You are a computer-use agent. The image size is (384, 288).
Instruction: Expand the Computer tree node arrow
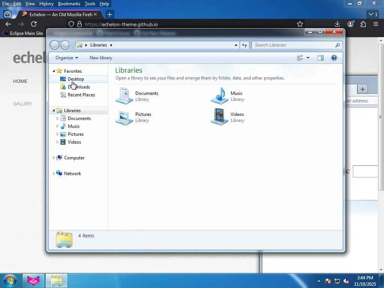point(54,158)
